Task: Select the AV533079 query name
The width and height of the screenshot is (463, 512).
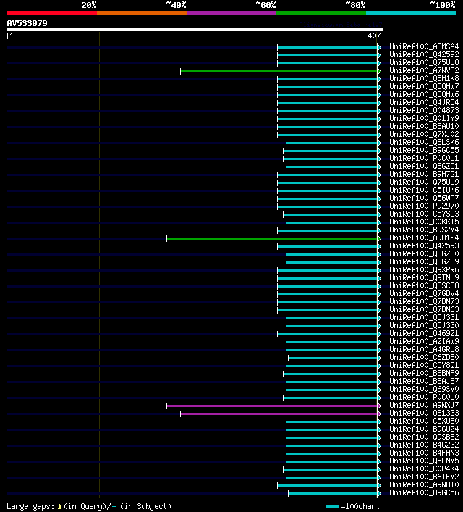Action: (27, 23)
